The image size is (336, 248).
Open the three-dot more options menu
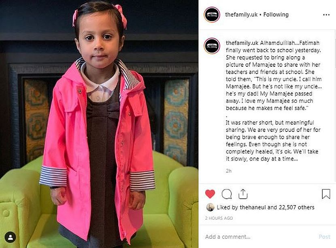pyautogui.click(x=326, y=15)
